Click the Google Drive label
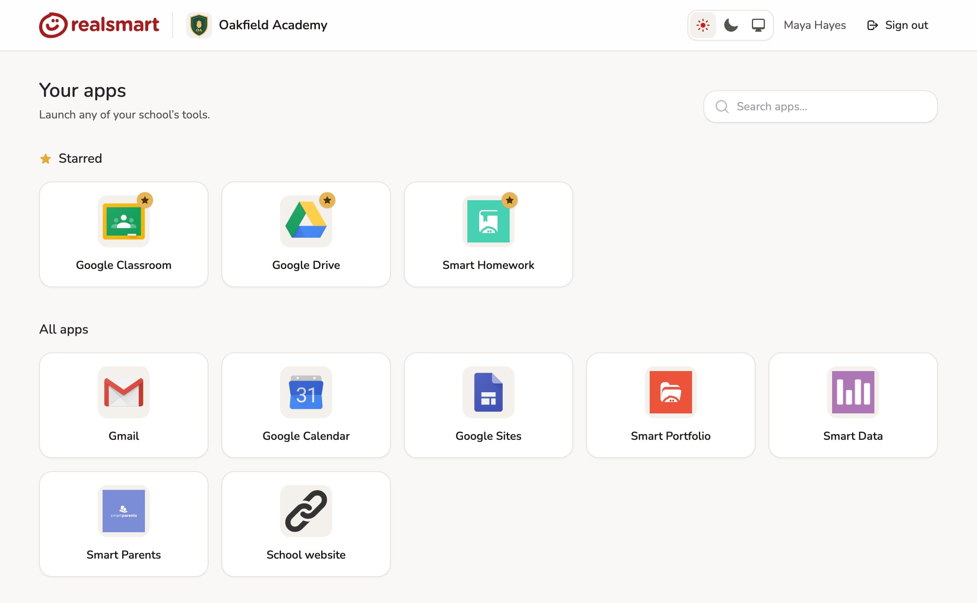Viewport: 977px width, 603px height. click(306, 265)
